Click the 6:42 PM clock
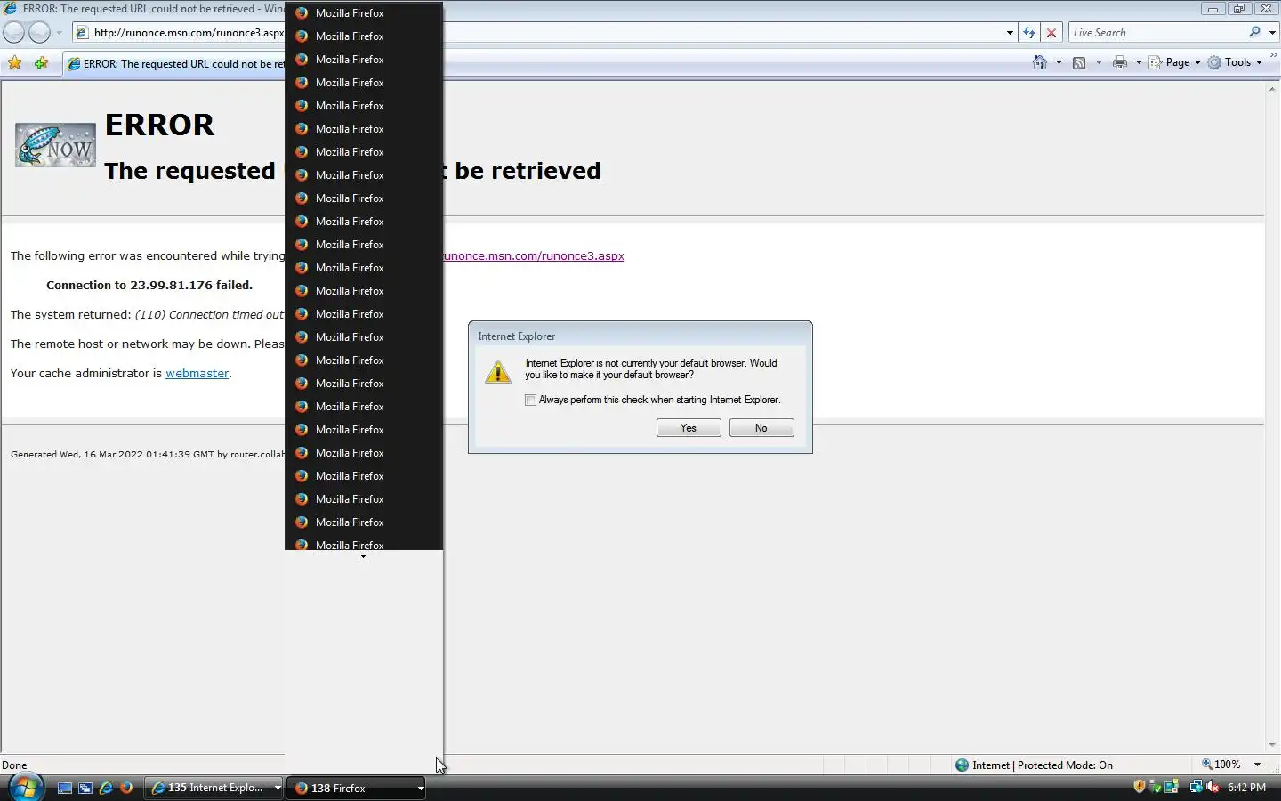Viewport: 1281px width, 801px height. (x=1246, y=788)
